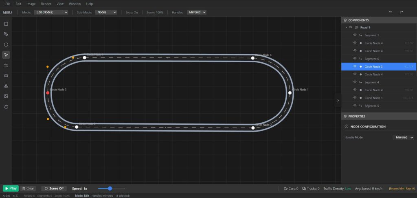Open the Image menu
The image size is (417, 198).
[x=31, y=4]
